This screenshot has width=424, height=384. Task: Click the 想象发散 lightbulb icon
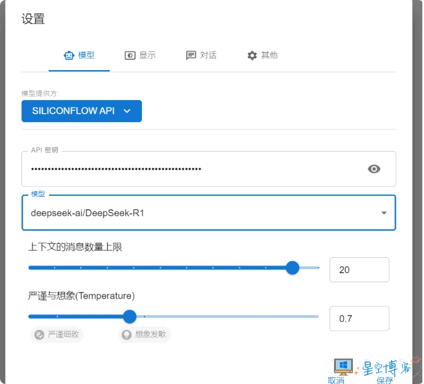coord(126,335)
